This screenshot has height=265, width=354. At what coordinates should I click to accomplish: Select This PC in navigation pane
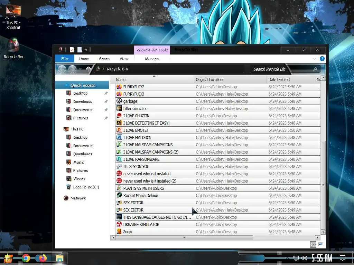click(77, 129)
